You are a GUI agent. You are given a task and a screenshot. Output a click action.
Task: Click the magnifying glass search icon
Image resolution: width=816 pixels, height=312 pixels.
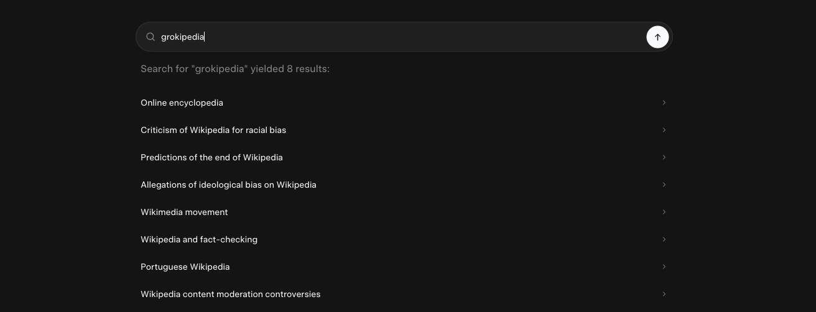coord(151,37)
